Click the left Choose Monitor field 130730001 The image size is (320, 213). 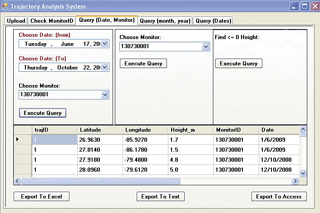(64, 95)
